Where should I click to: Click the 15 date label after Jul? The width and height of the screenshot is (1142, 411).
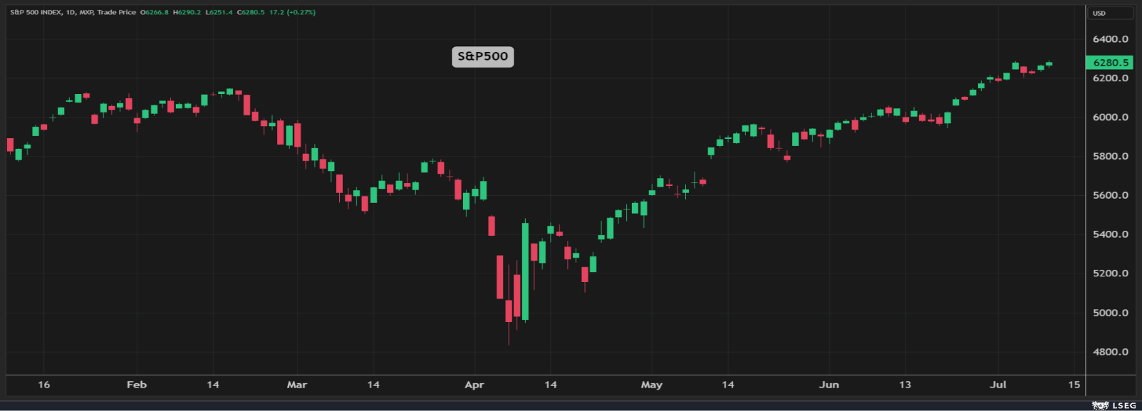1074,385
